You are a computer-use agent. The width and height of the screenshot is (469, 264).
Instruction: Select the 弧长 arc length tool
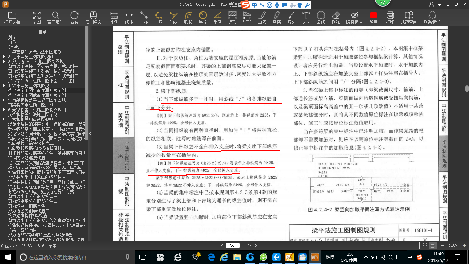(188, 18)
